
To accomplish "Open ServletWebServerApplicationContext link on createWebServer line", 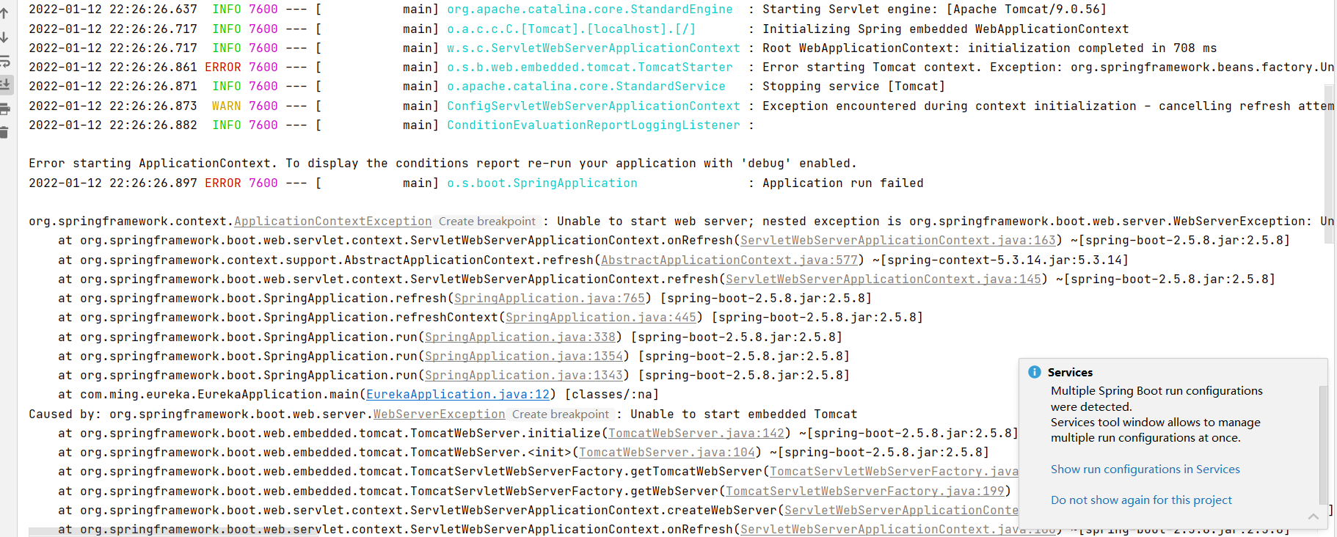I will [901, 511].
